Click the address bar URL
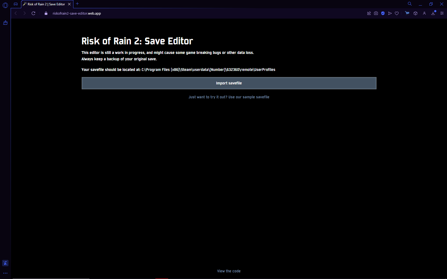447x279 pixels. tap(77, 13)
